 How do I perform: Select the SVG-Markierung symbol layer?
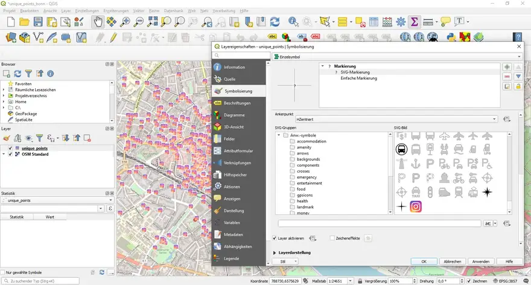tap(355, 72)
